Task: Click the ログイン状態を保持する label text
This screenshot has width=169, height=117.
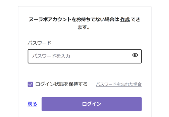Action: (62, 84)
